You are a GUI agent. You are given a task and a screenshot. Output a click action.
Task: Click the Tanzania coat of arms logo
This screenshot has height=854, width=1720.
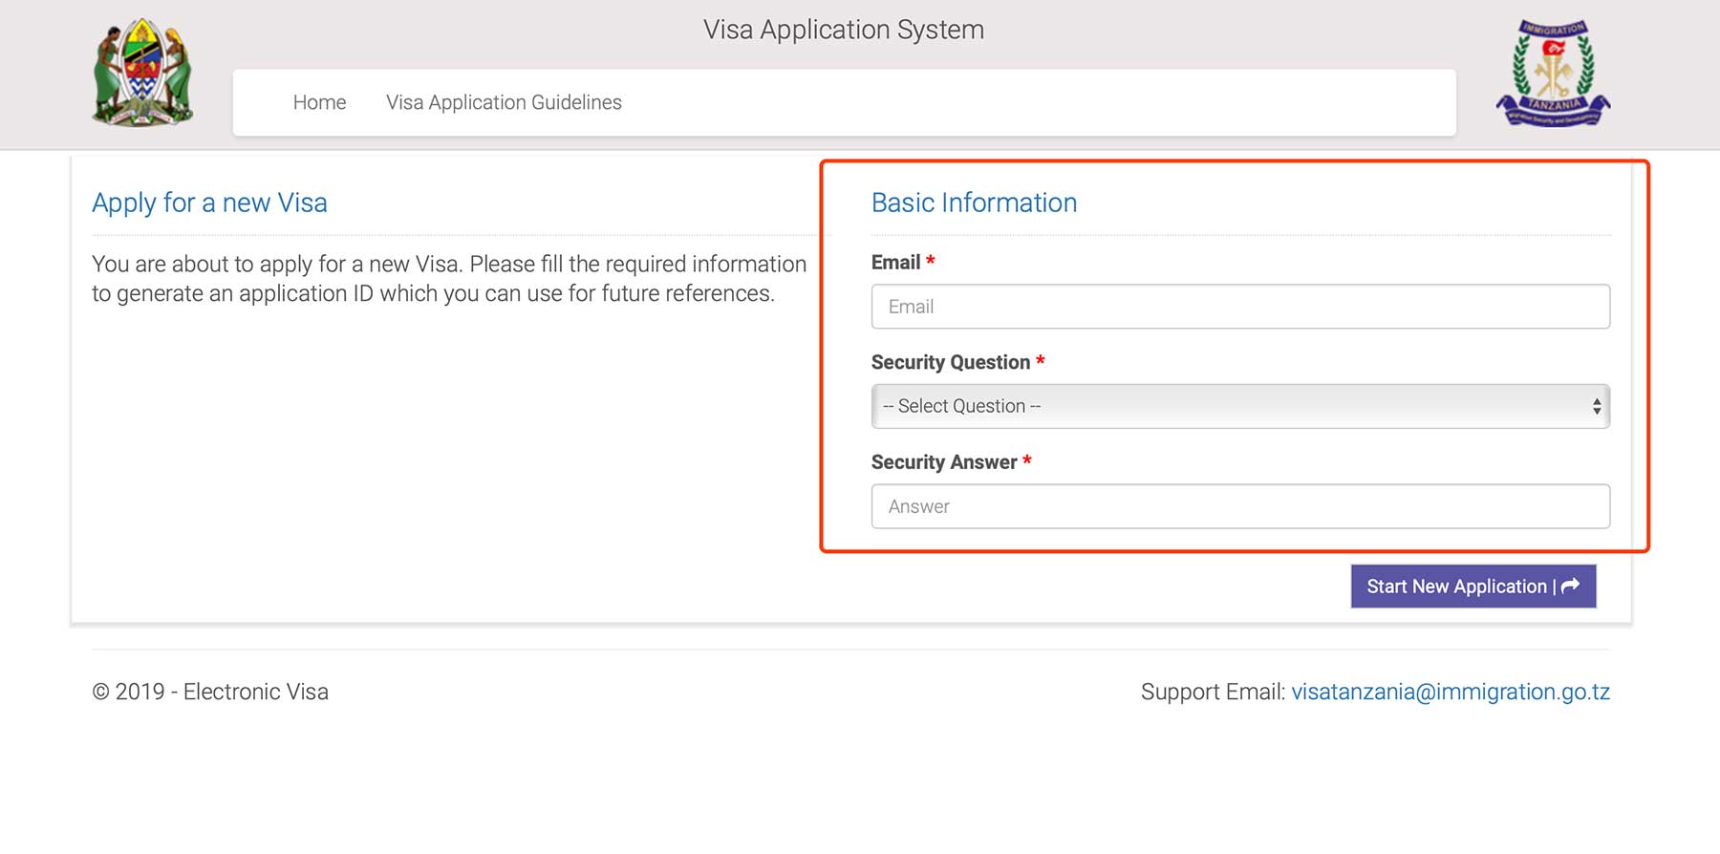[x=142, y=73]
